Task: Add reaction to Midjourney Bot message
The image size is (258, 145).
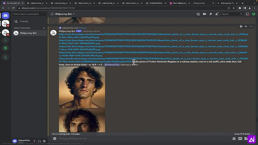Action: [241, 26]
